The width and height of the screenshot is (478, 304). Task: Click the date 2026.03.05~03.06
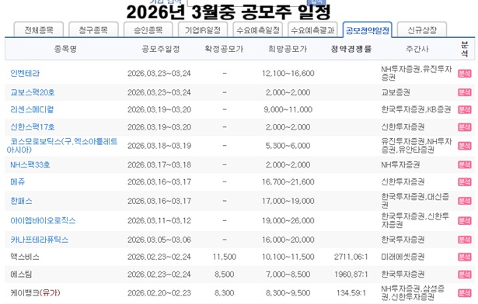click(159, 240)
